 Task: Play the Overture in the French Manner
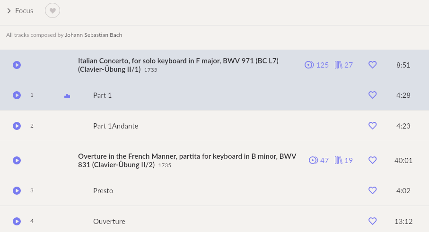pyautogui.click(x=17, y=160)
